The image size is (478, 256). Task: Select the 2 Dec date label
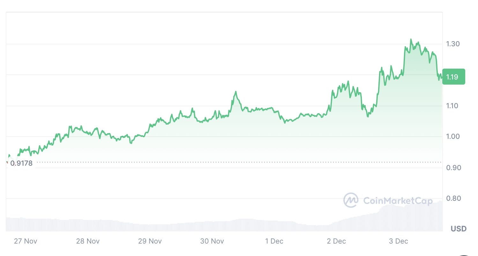tap(336, 241)
